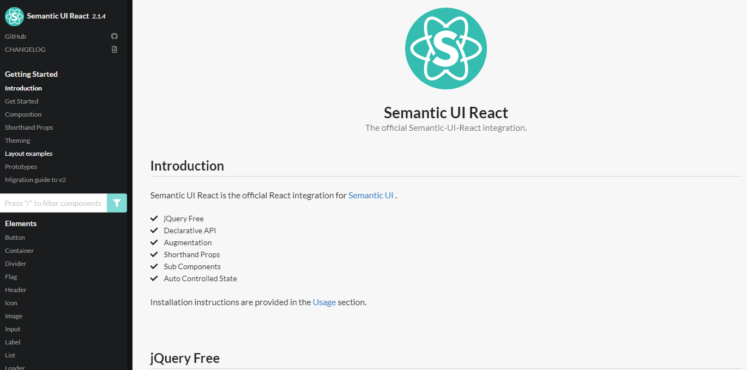This screenshot has width=747, height=370.
Task: Navigate to the Composition section
Action: (23, 114)
